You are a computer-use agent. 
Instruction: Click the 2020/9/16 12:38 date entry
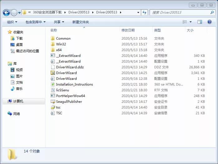(x=134, y=78)
